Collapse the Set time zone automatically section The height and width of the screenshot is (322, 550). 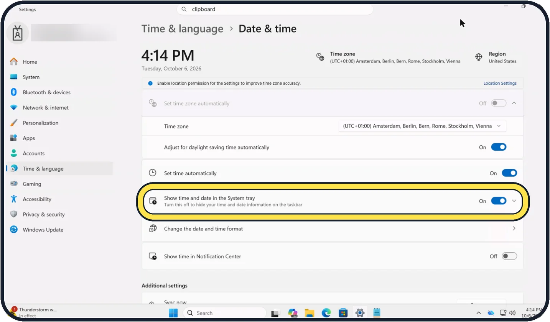point(514,103)
